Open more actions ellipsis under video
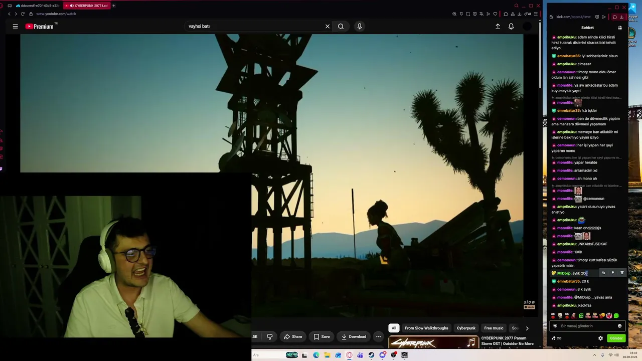Screen dimensions: 642x361 coord(379,336)
